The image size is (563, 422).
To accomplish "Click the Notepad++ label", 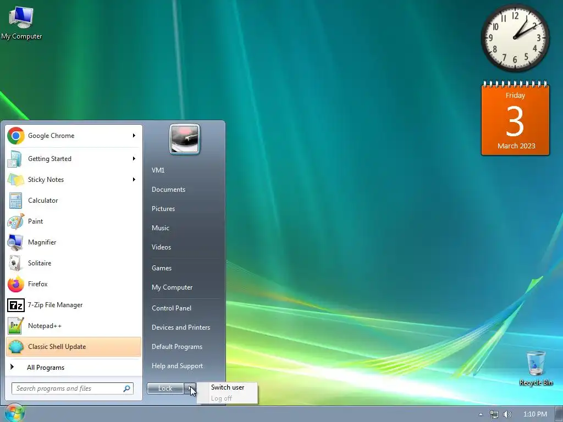I will pos(45,326).
